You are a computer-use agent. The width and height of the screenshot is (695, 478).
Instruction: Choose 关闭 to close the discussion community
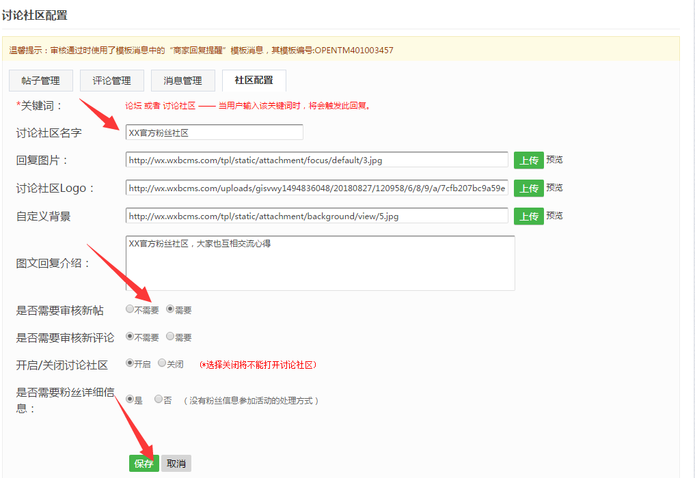(x=161, y=363)
